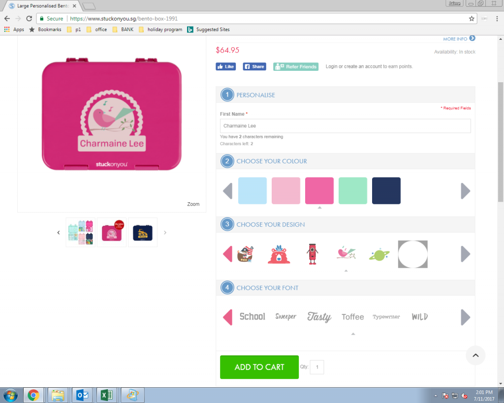Click the Secure padlock icon
The width and height of the screenshot is (504, 403).
pos(41,19)
